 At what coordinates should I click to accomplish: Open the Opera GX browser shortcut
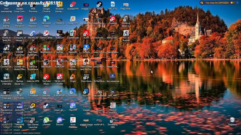click(x=46, y=94)
